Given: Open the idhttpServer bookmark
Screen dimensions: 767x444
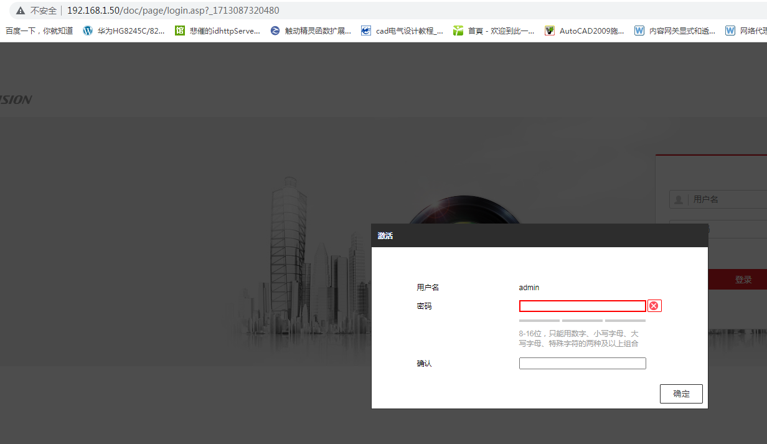Looking at the screenshot, I should pos(218,31).
